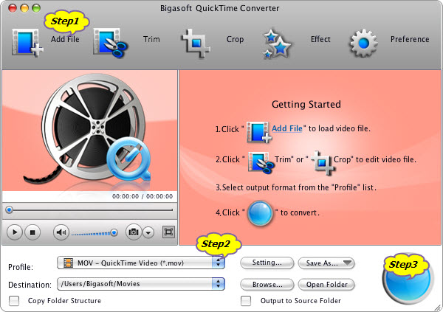Click the window resize grip corner

coord(438,308)
